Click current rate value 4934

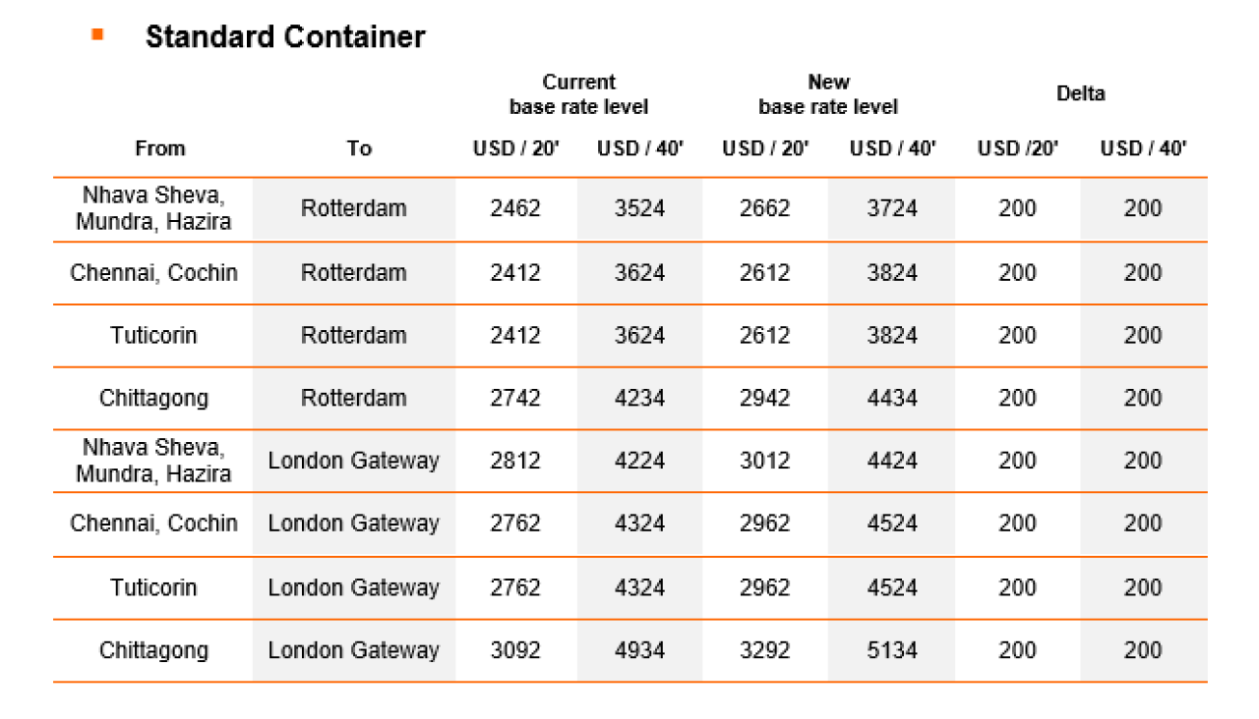click(x=639, y=650)
